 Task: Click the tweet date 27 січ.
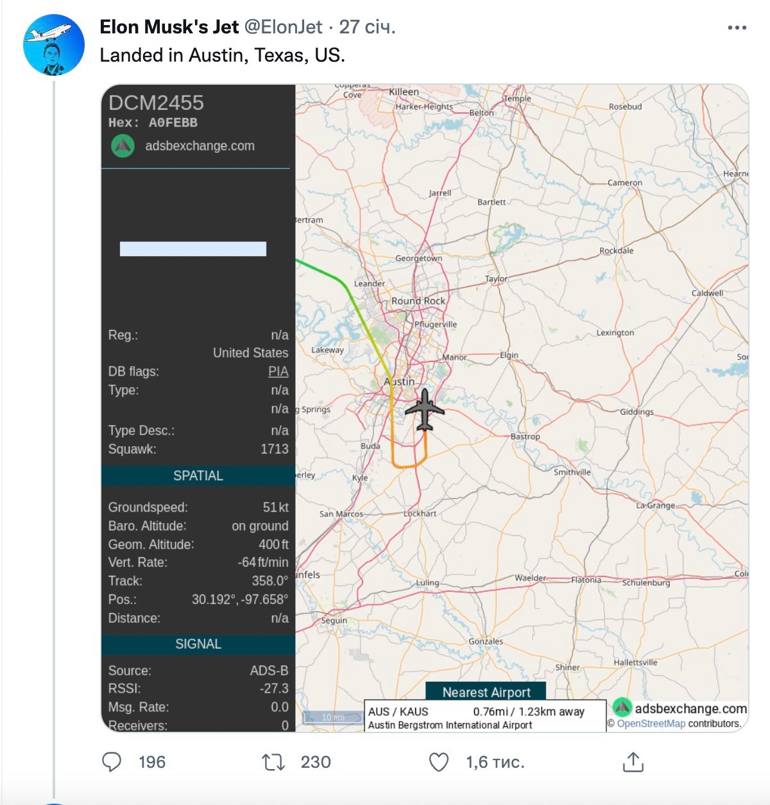click(367, 27)
